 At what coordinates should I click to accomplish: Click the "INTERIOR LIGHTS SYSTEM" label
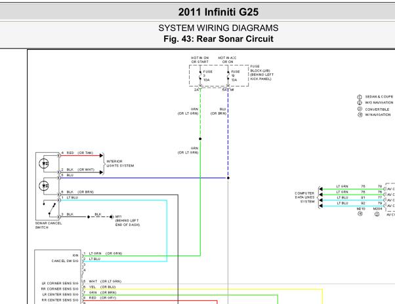coord(120,163)
